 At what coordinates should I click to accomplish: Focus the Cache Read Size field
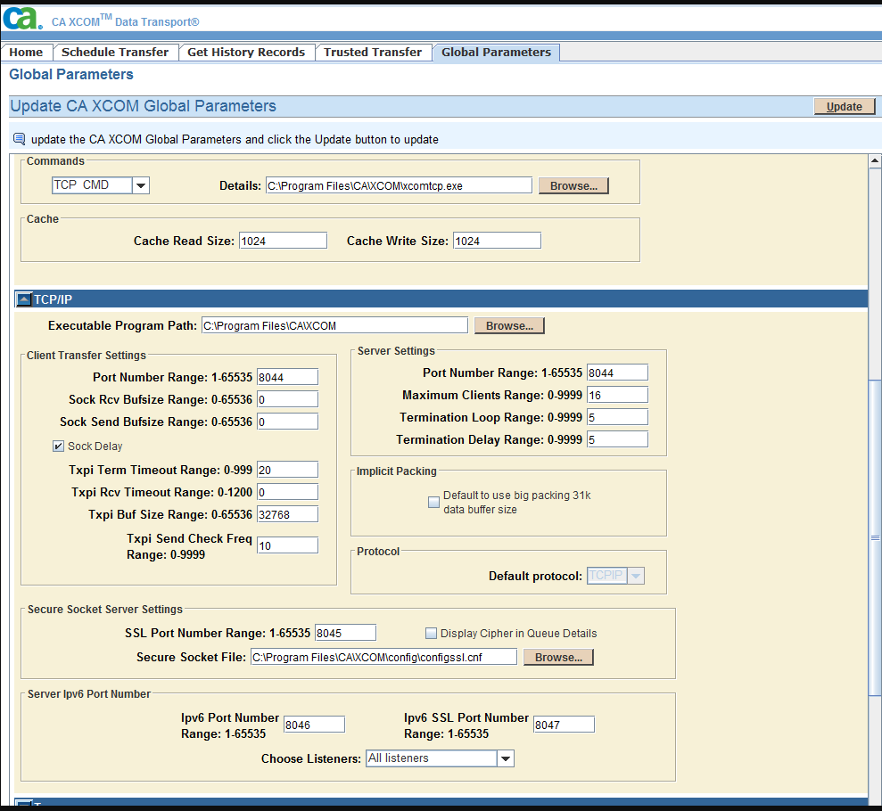(x=283, y=241)
